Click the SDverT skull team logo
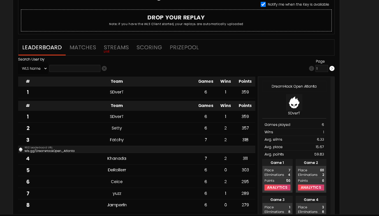The width and height of the screenshot is (379, 216). pyautogui.click(x=294, y=102)
